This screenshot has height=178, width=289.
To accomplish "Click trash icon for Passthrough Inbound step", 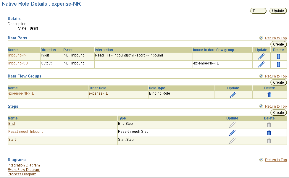I will point(269,133).
